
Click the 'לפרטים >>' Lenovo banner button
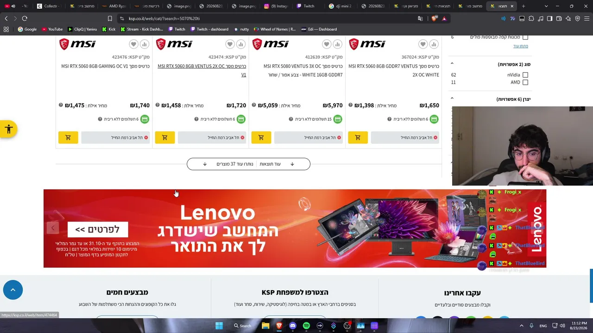tap(97, 229)
